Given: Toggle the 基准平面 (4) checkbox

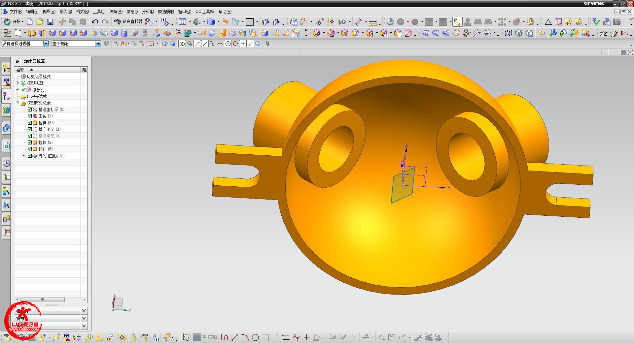Looking at the screenshot, I should pyautogui.click(x=30, y=136).
